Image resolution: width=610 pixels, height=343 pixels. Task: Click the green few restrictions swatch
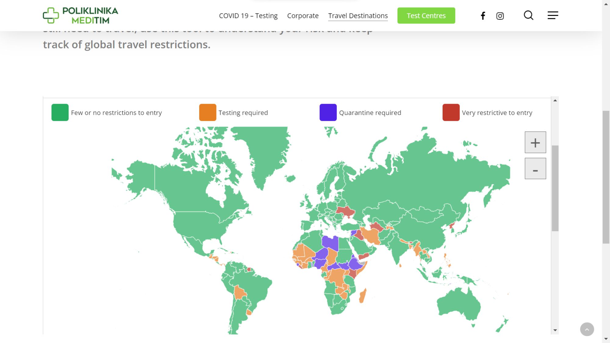coord(60,113)
